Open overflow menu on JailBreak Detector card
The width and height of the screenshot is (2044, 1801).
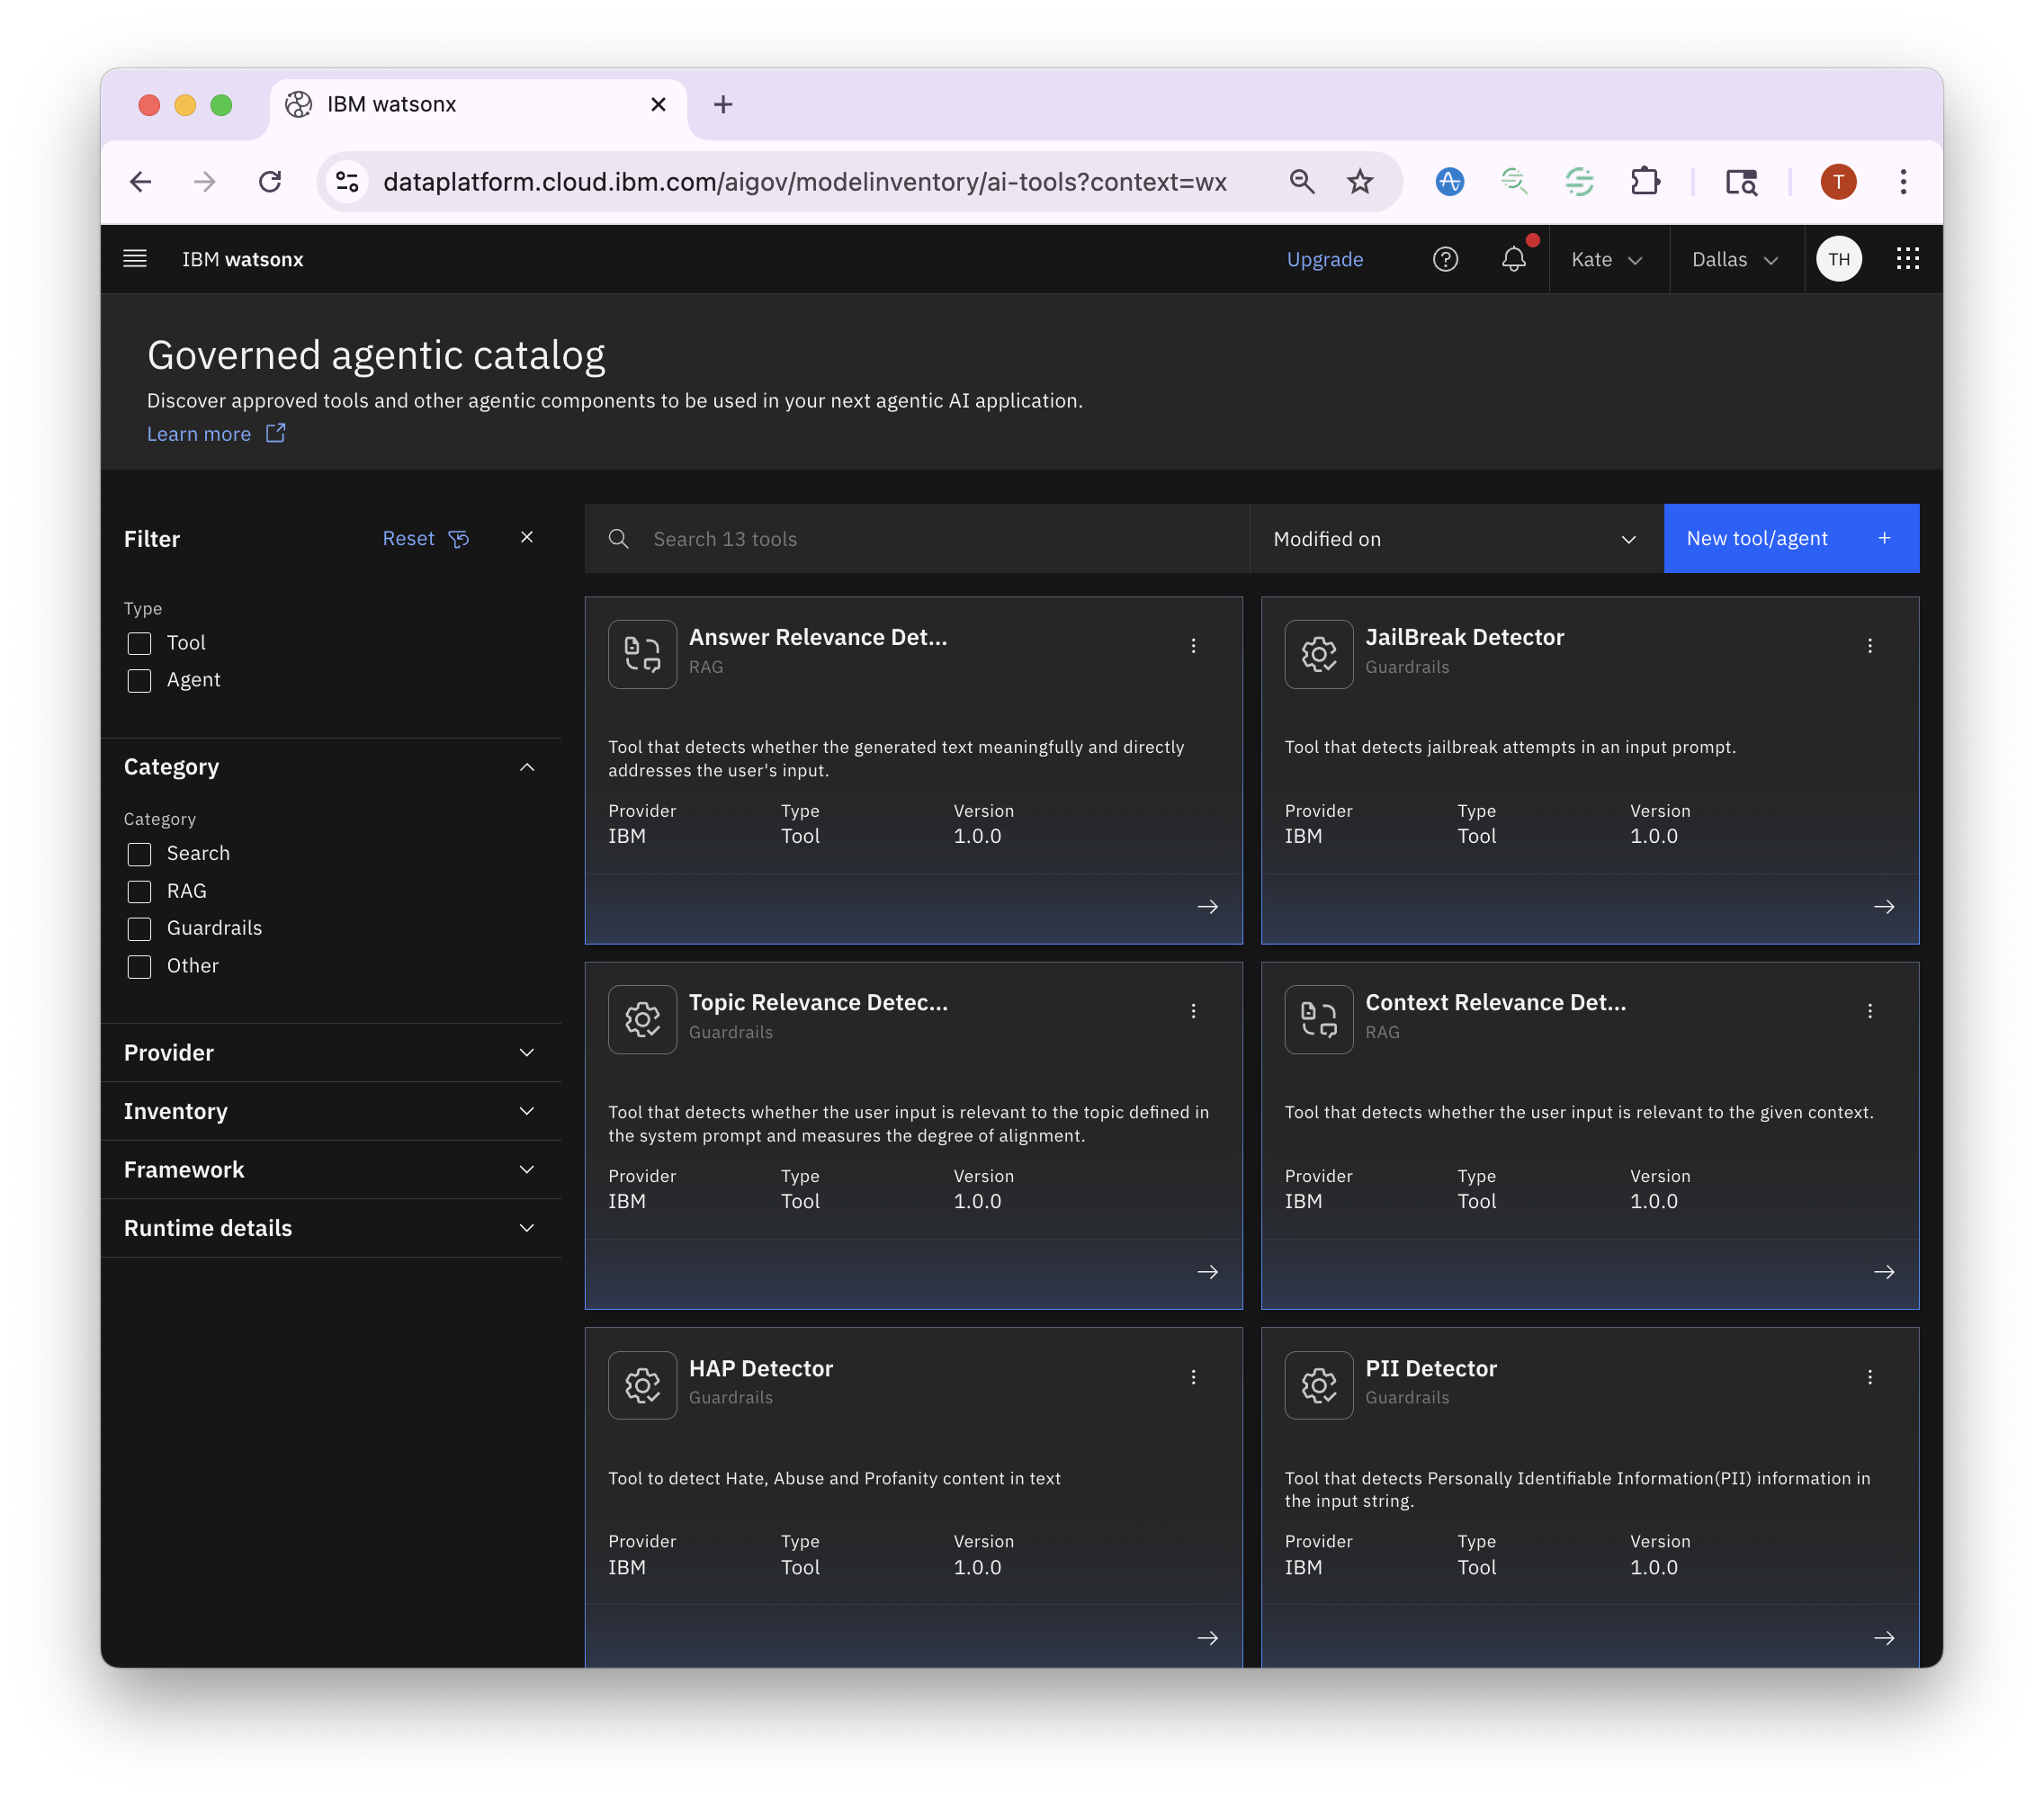1869,646
